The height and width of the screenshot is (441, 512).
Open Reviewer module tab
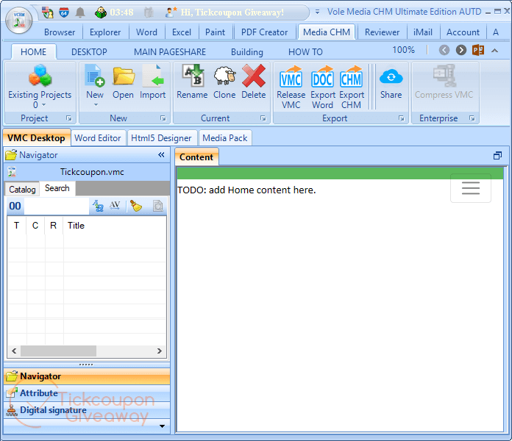coord(382,32)
